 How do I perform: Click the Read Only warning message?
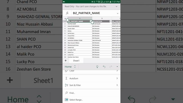pyautogui.click(x=85, y=6)
